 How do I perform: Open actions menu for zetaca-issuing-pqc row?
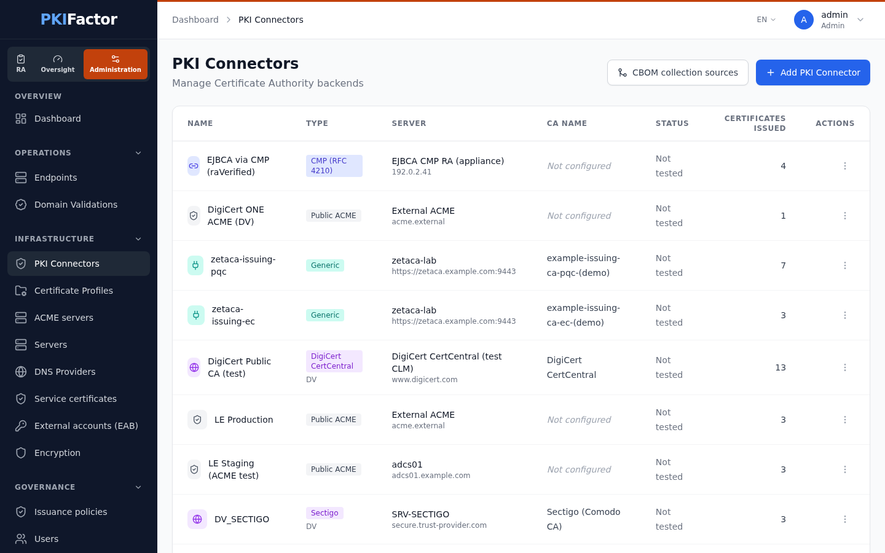[x=845, y=265]
